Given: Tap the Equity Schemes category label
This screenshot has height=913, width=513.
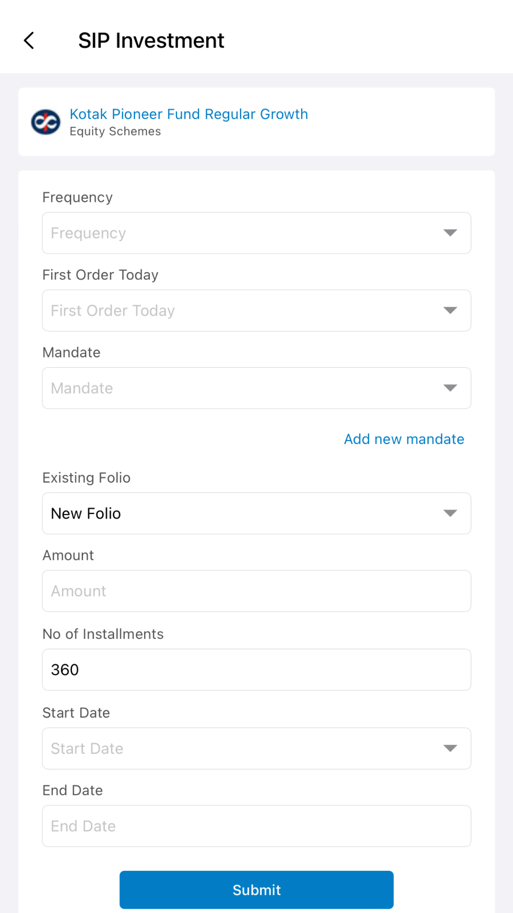Looking at the screenshot, I should 115,131.
